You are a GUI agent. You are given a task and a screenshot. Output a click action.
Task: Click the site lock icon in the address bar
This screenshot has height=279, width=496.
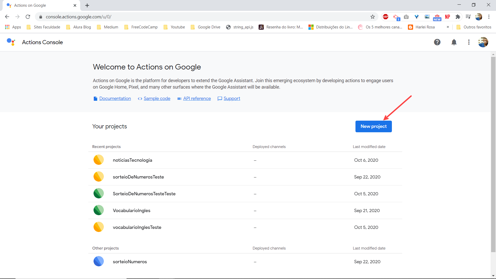pyautogui.click(x=41, y=17)
